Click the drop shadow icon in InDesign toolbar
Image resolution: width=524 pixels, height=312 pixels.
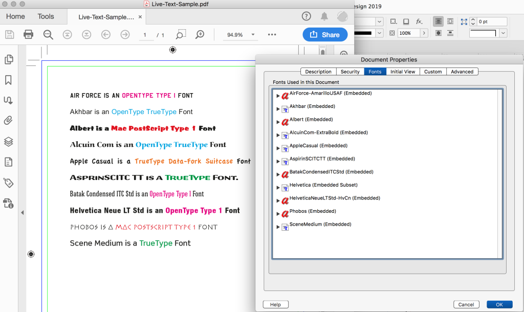pyautogui.click(x=406, y=21)
